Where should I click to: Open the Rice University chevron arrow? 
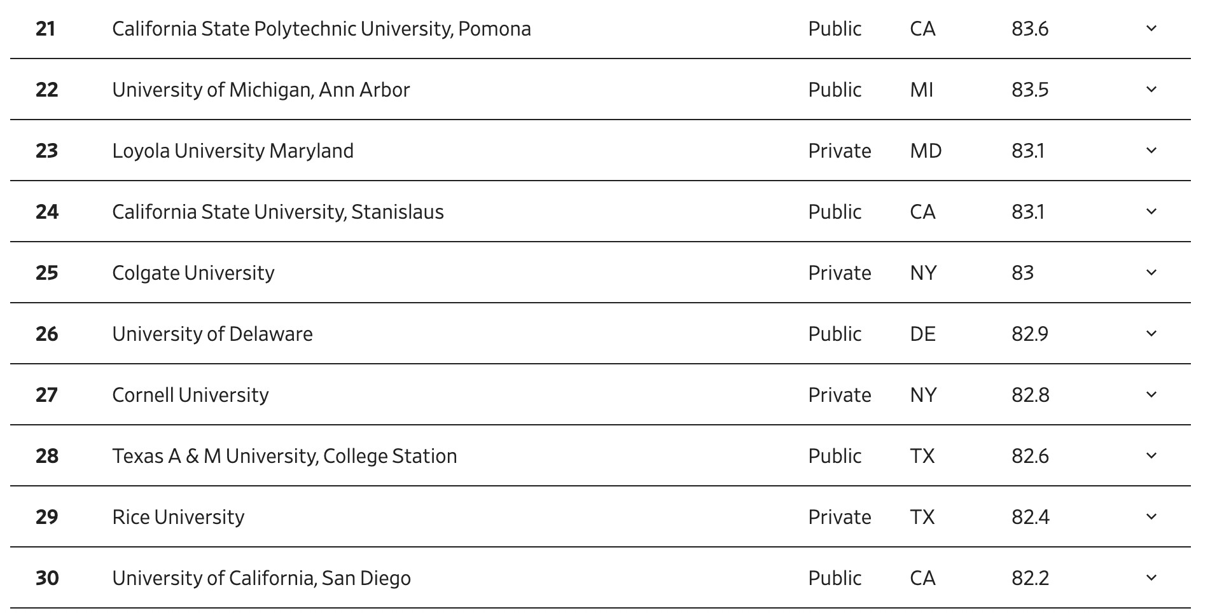coord(1151,517)
